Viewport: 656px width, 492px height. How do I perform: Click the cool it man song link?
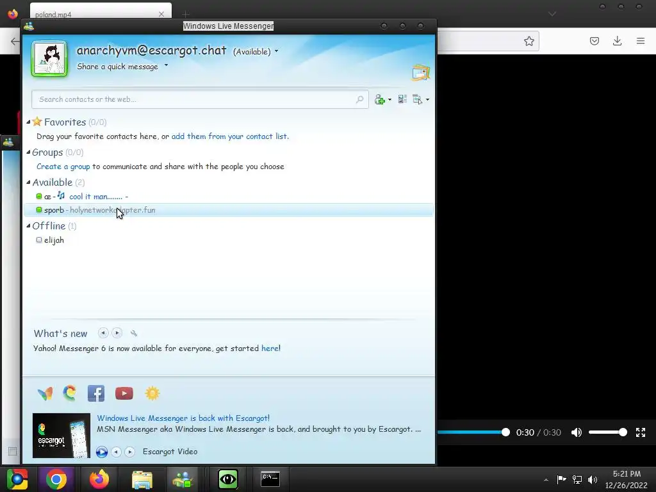(x=96, y=197)
